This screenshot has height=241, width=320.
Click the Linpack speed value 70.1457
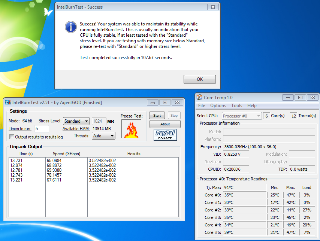tap(54, 175)
